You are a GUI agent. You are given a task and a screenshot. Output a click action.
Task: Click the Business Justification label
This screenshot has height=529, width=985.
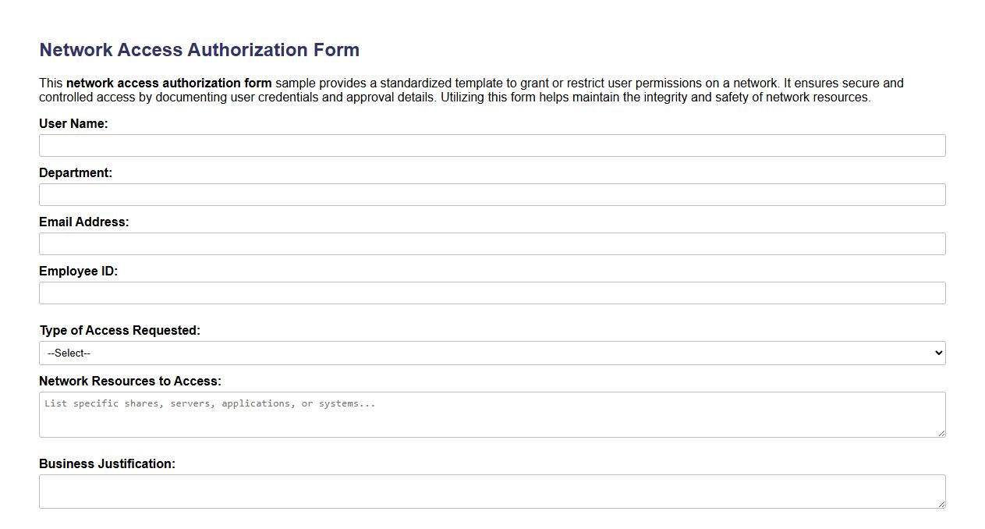point(107,463)
